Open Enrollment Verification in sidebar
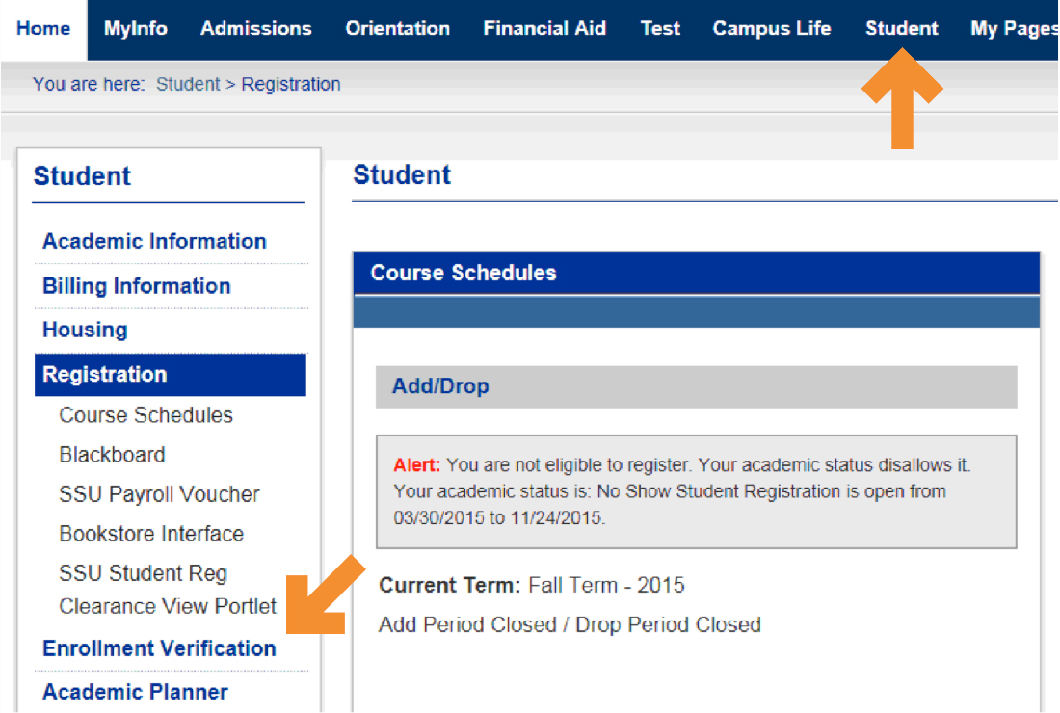This screenshot has height=713, width=1060. (159, 648)
